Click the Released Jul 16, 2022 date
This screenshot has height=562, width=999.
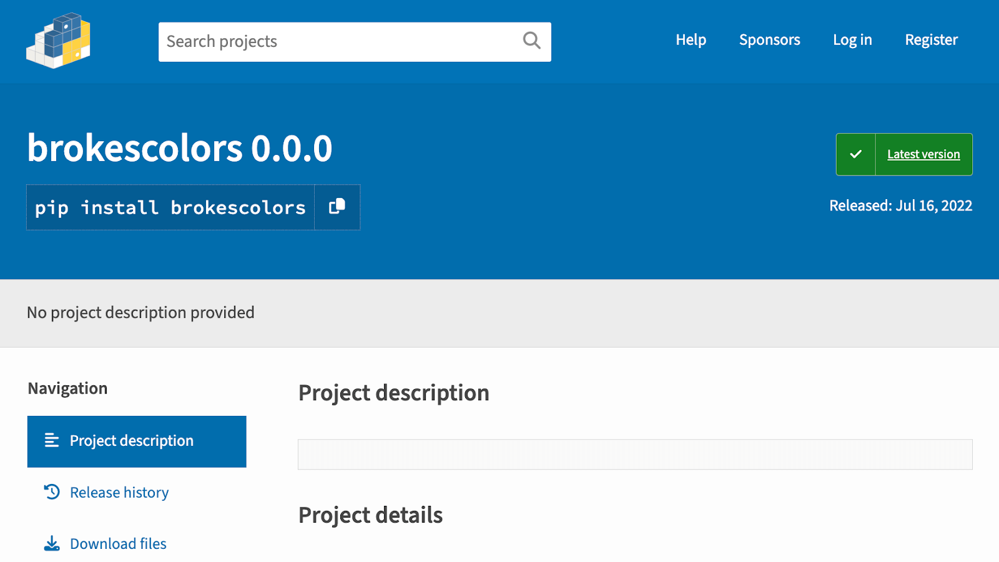point(900,205)
